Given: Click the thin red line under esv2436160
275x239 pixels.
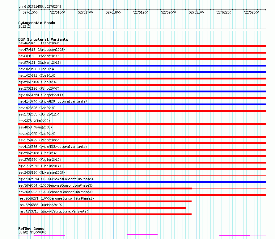Looking at the screenshot, I should coord(142,175).
